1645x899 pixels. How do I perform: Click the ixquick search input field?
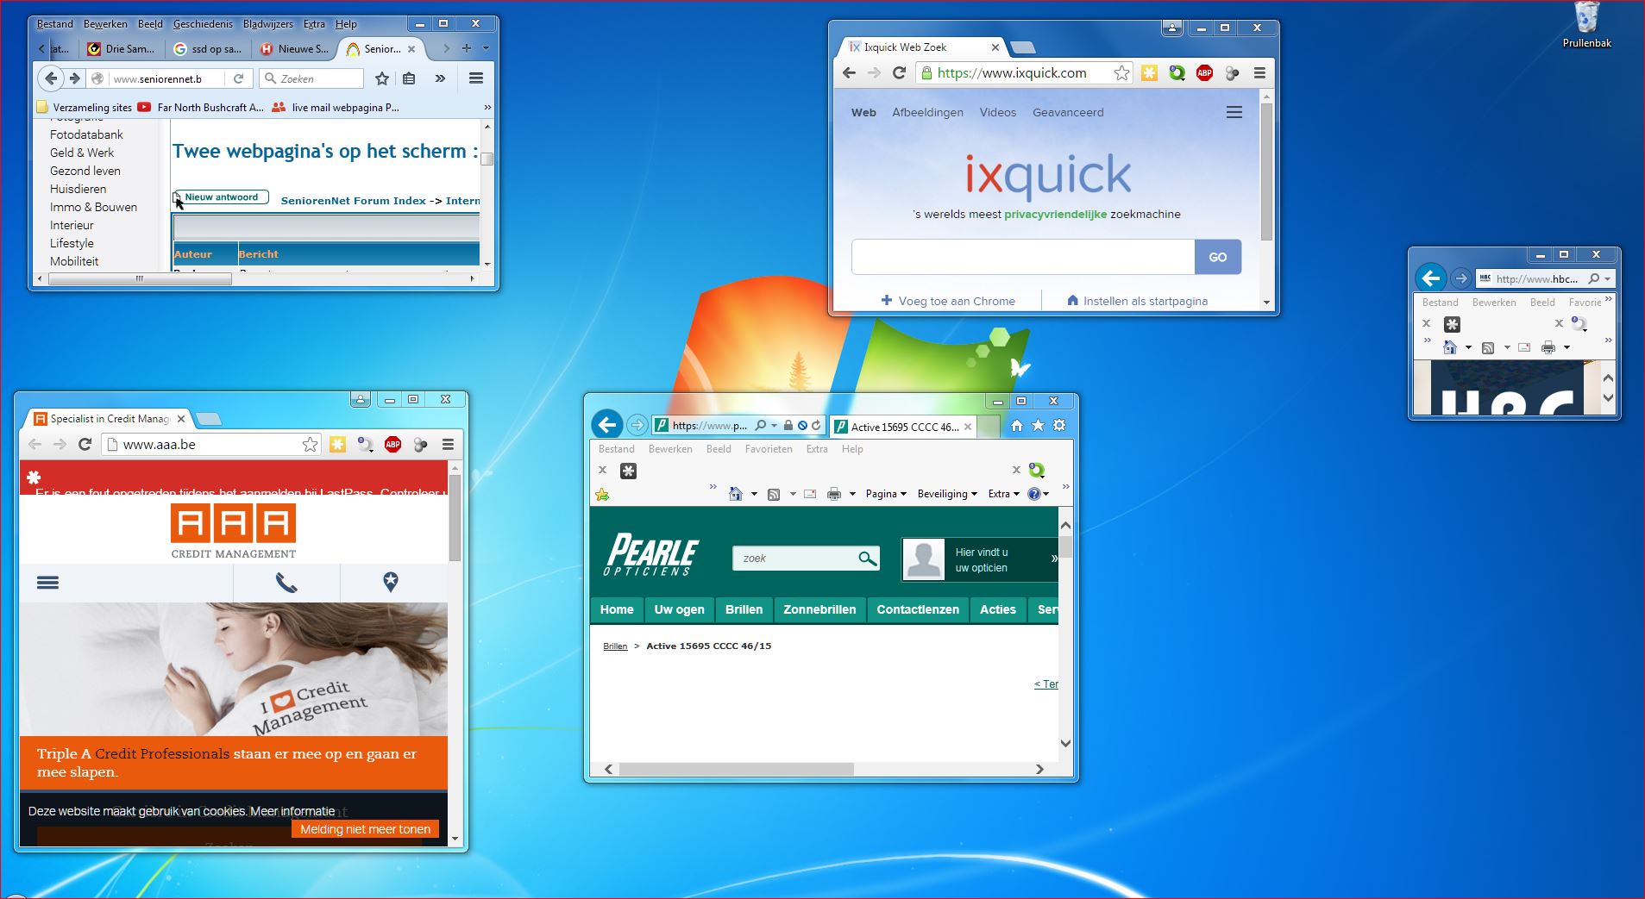[1022, 257]
